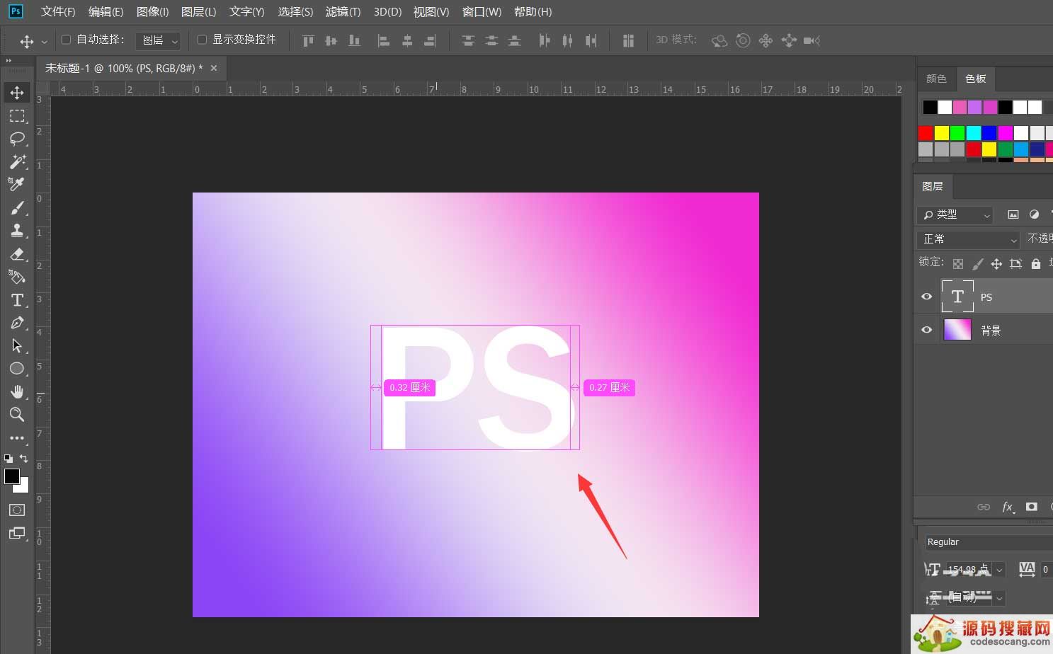Switch to the 色板 panel tab

[976, 79]
